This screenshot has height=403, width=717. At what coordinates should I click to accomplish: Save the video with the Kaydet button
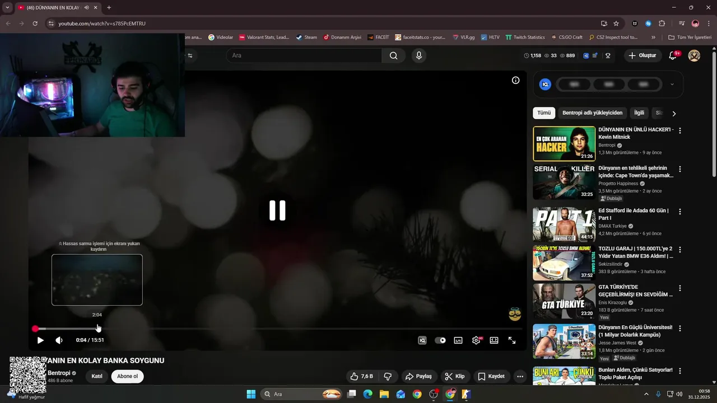pyautogui.click(x=491, y=376)
